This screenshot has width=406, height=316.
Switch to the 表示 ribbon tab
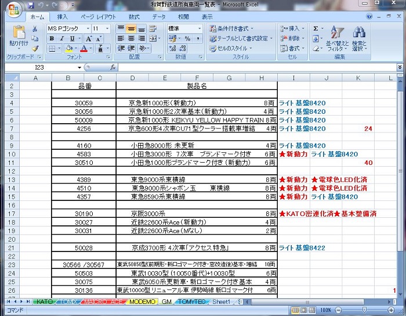point(207,17)
